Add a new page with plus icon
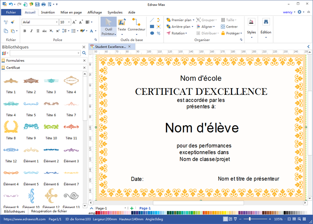This screenshot has height=224, width=313. point(131,208)
